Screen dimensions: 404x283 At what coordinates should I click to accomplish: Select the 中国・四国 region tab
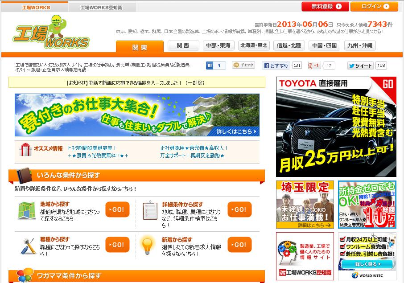324,45
